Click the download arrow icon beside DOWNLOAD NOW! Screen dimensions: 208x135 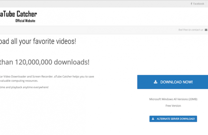155,82
